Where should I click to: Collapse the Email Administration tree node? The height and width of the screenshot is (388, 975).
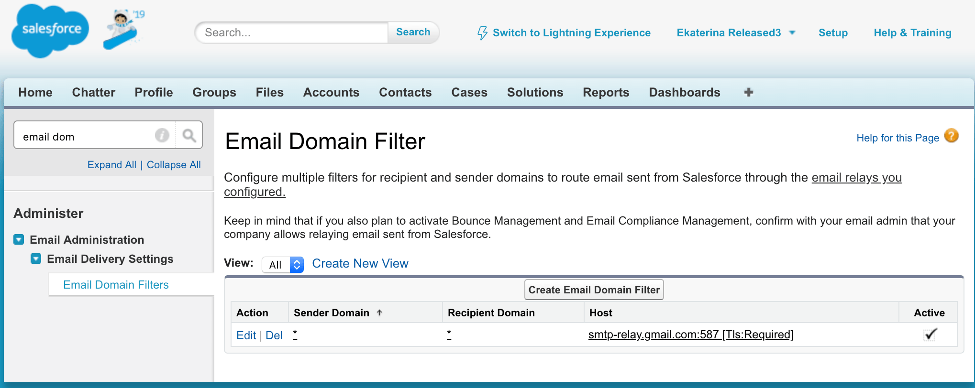coord(19,239)
